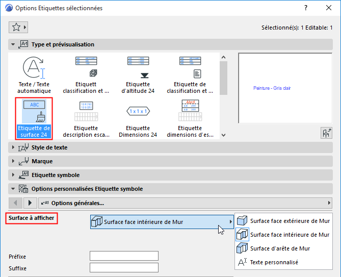Select Etiquette dimensions d'espace type
This screenshot has height=277, width=341.
[x=190, y=118]
